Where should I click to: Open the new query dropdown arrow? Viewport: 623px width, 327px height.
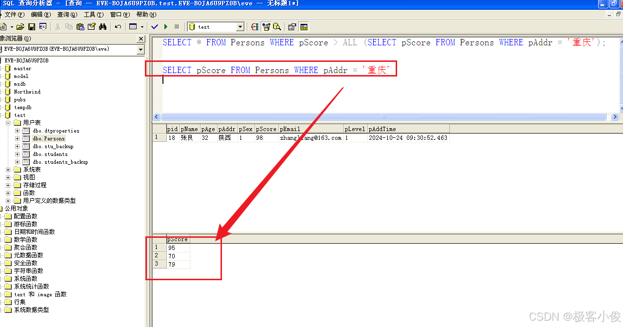(11, 27)
